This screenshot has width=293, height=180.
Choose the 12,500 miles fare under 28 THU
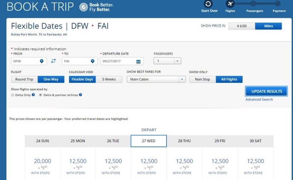click(184, 161)
